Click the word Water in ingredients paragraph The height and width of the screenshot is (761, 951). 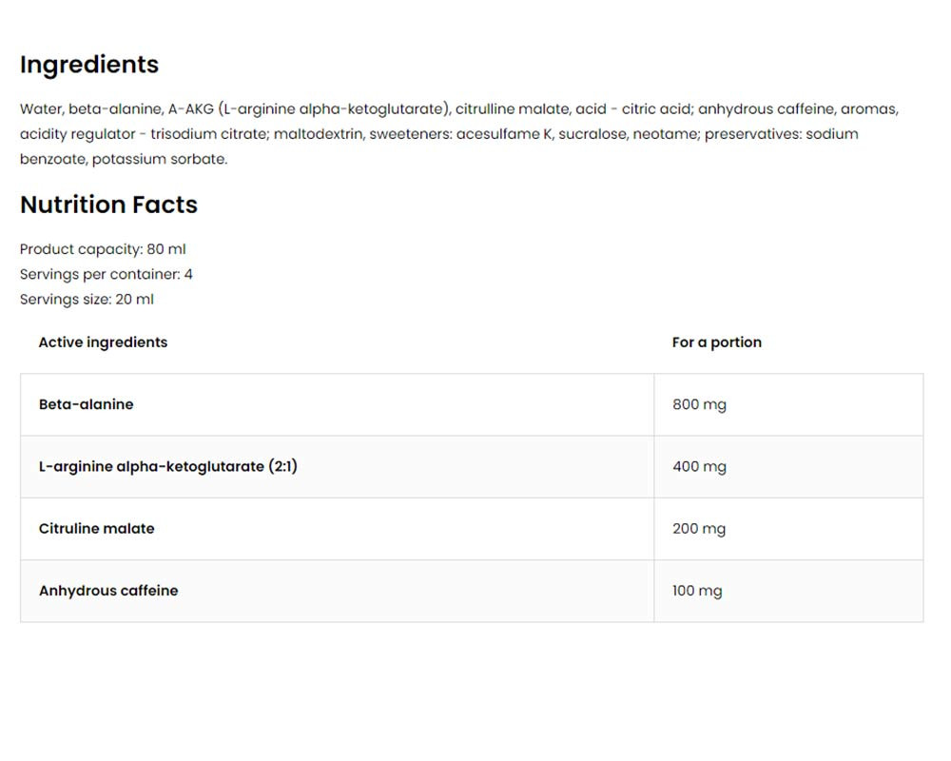tap(39, 109)
